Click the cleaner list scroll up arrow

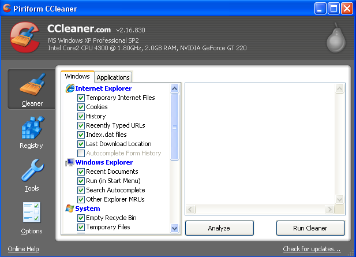(x=175, y=88)
